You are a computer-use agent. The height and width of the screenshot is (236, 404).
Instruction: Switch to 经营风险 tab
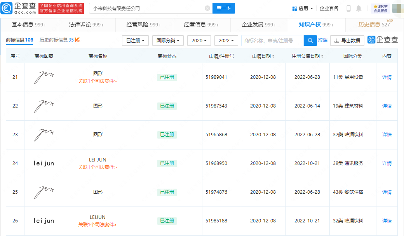tap(144, 25)
